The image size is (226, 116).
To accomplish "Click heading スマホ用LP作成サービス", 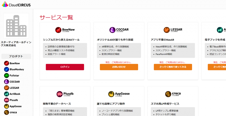I will (165, 104).
